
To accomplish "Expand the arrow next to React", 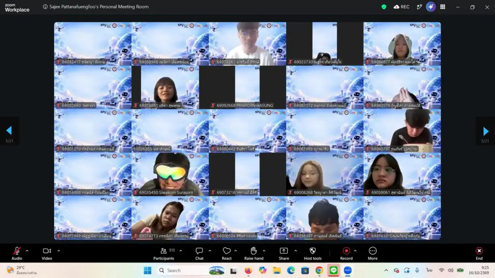I will tap(235, 251).
